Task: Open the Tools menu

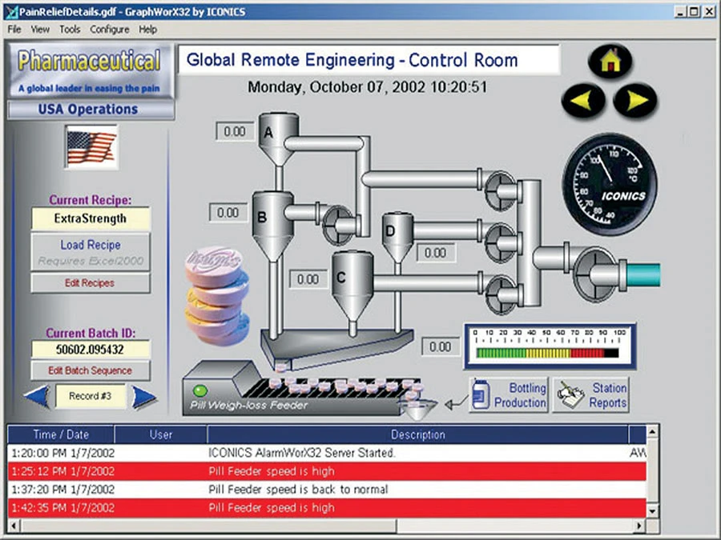Action: pyautogui.click(x=69, y=29)
